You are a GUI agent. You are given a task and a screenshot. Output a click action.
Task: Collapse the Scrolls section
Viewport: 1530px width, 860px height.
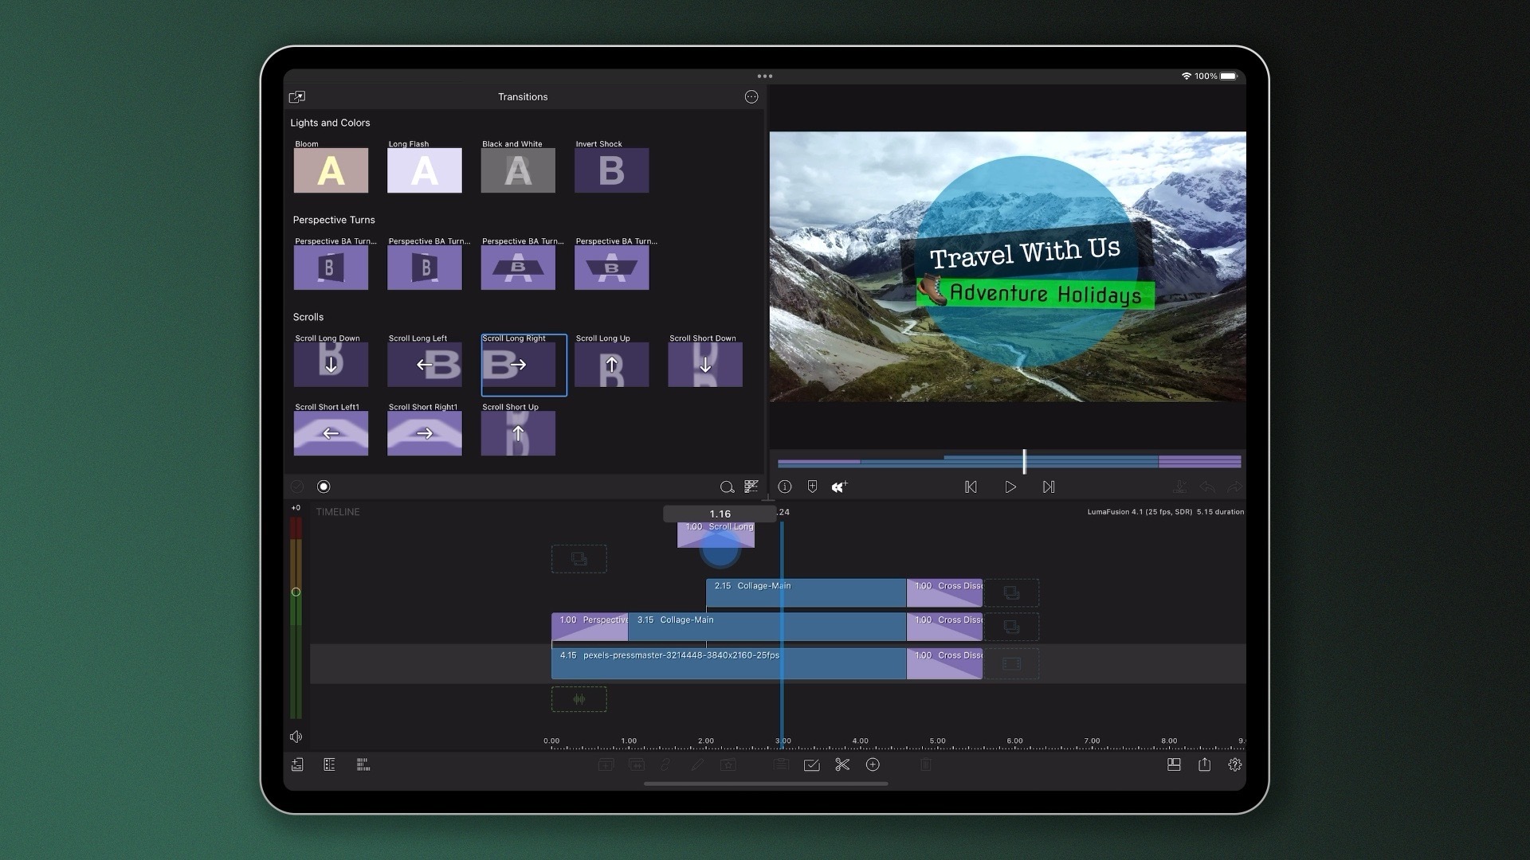point(308,317)
